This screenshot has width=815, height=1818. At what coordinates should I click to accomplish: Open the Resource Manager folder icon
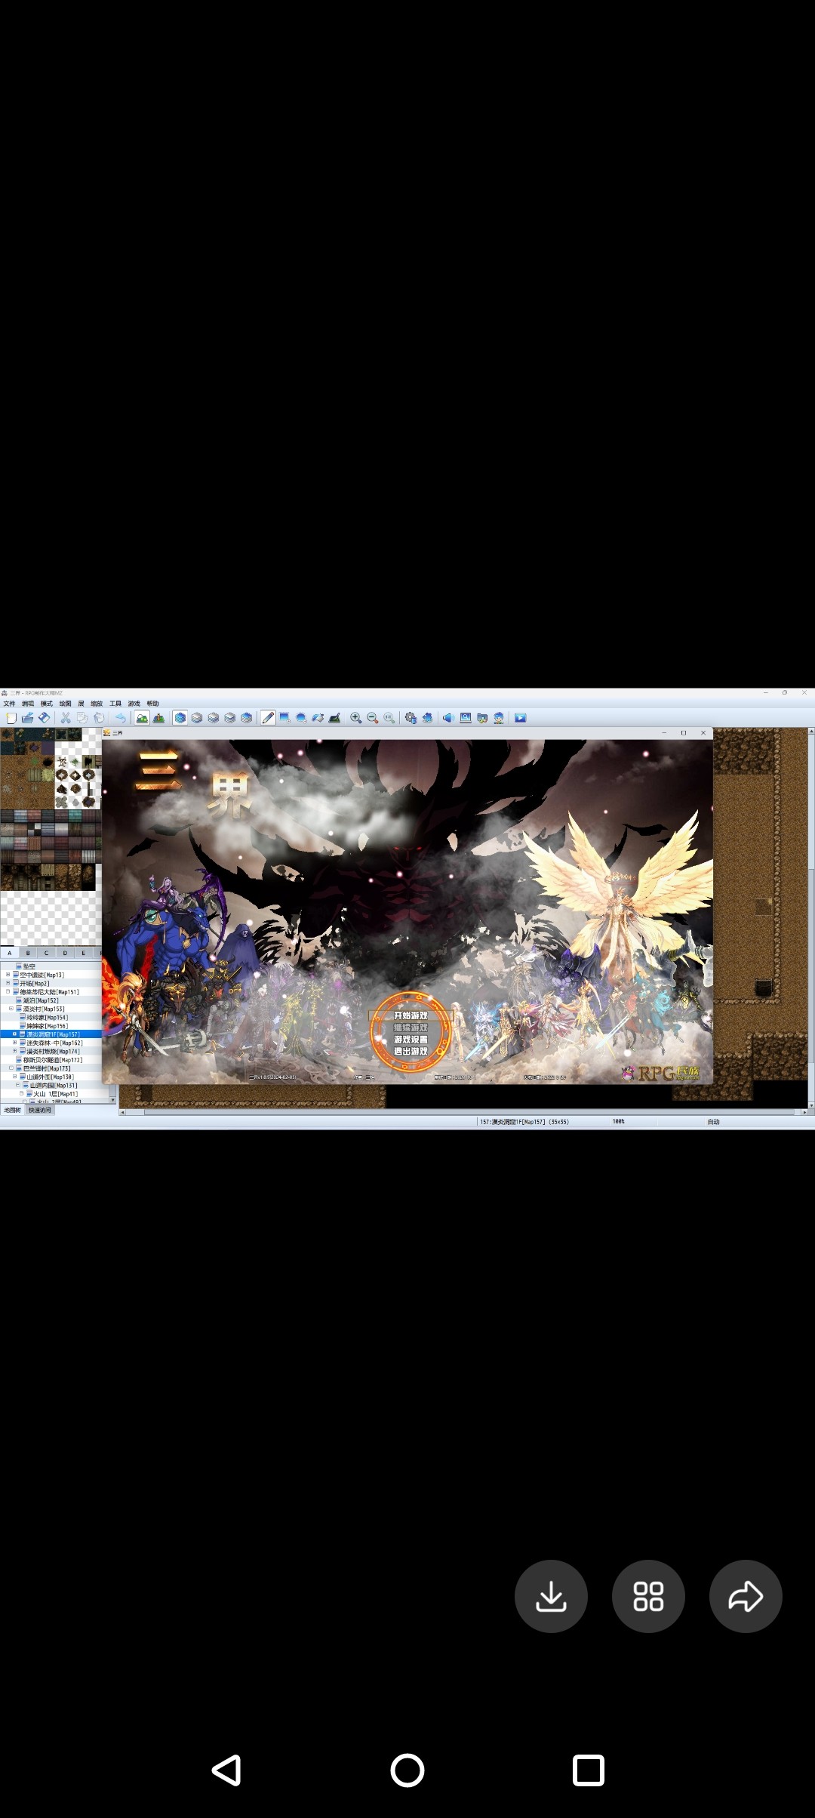[x=482, y=718]
